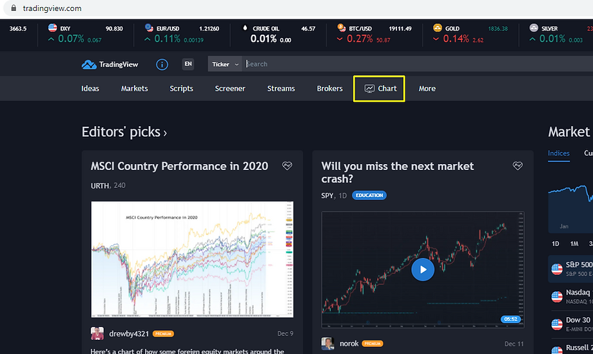The height and width of the screenshot is (354, 593).
Task: Click the Dec 9 post date
Action: (x=285, y=333)
